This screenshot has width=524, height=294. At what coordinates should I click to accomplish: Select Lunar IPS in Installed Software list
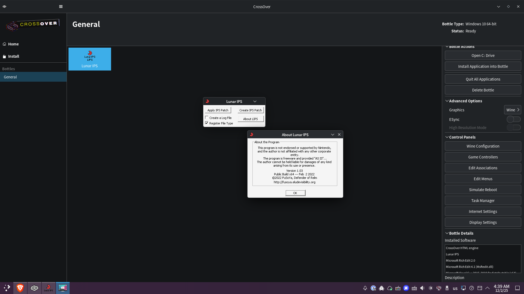[x=483, y=254]
